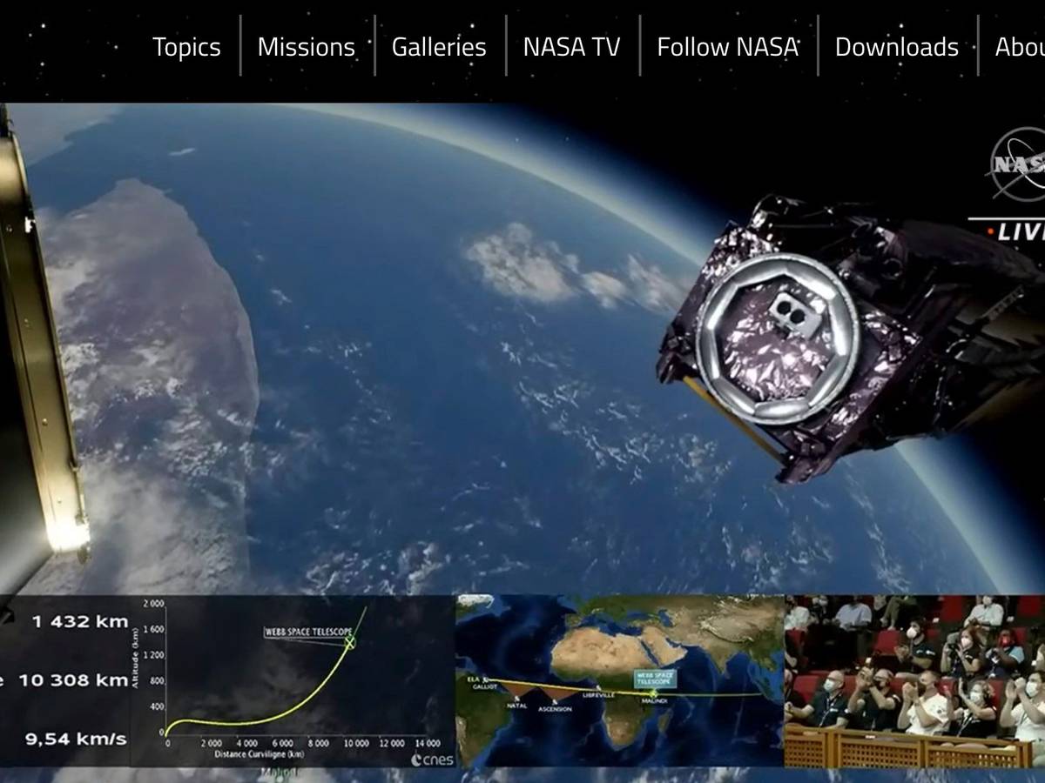
Task: Click the 9,54 km/s velocity readout
Action: point(75,739)
